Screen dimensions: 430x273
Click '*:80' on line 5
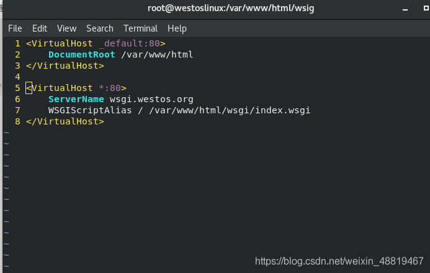110,88
